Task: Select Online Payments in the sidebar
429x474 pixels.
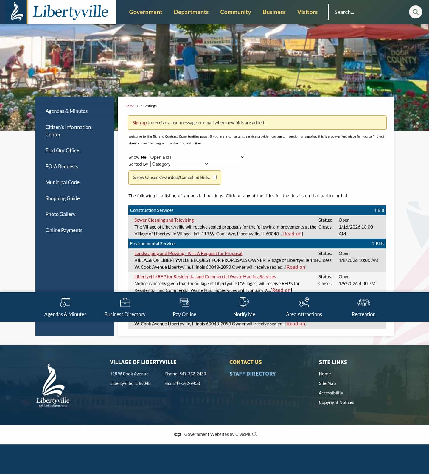Action: click(x=64, y=230)
